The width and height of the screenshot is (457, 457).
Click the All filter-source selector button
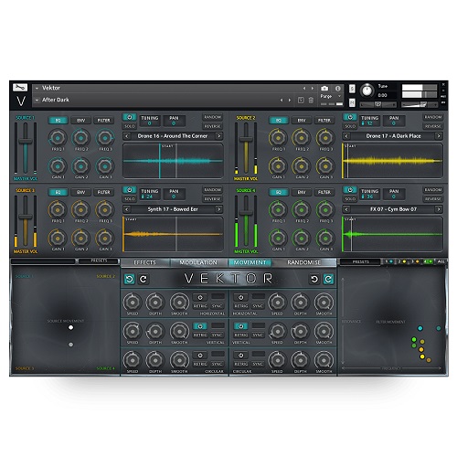point(441,261)
